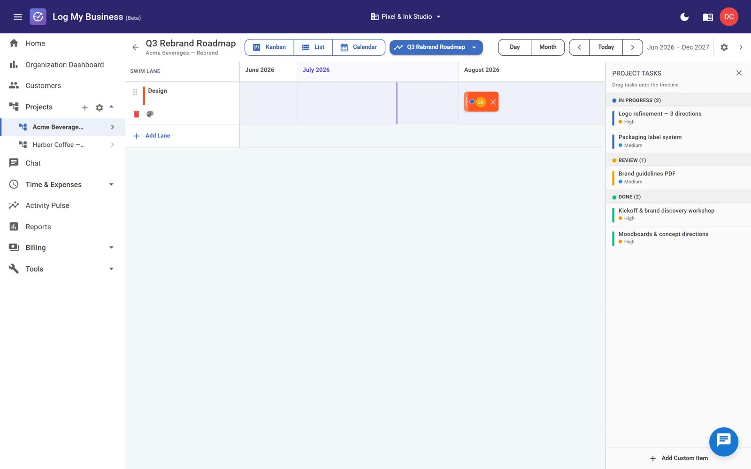Set timeline scale to Month

tap(548, 47)
